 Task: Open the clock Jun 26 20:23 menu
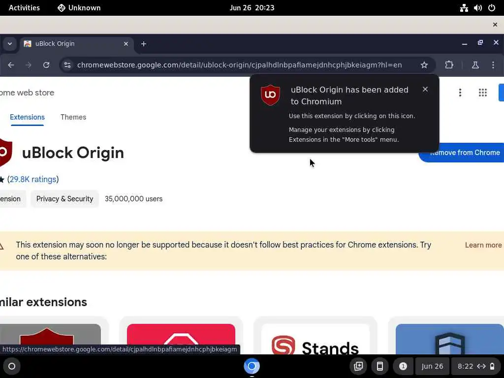[x=252, y=8]
